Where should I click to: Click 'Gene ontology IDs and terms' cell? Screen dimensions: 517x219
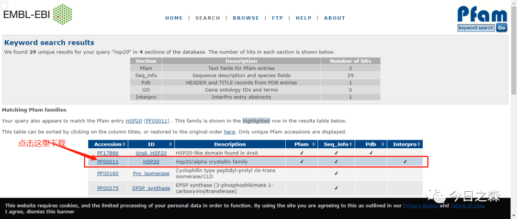click(x=241, y=90)
